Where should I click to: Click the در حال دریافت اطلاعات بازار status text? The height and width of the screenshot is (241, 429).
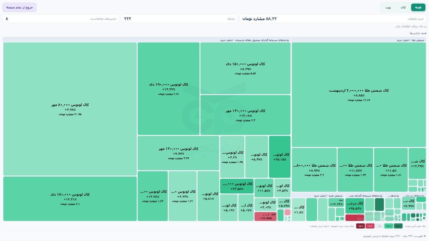pyautogui.click(x=410, y=26)
